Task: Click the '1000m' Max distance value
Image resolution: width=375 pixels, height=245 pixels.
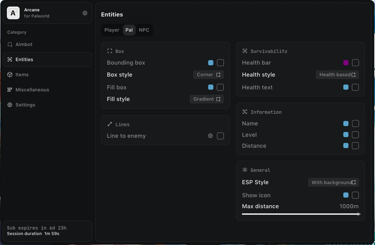Action: coord(349,207)
